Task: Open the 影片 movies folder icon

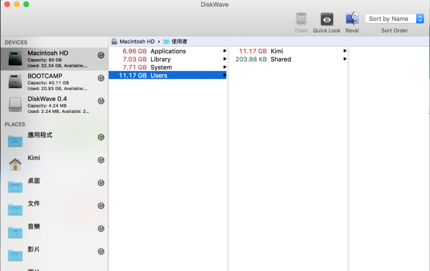Action: [x=15, y=255]
